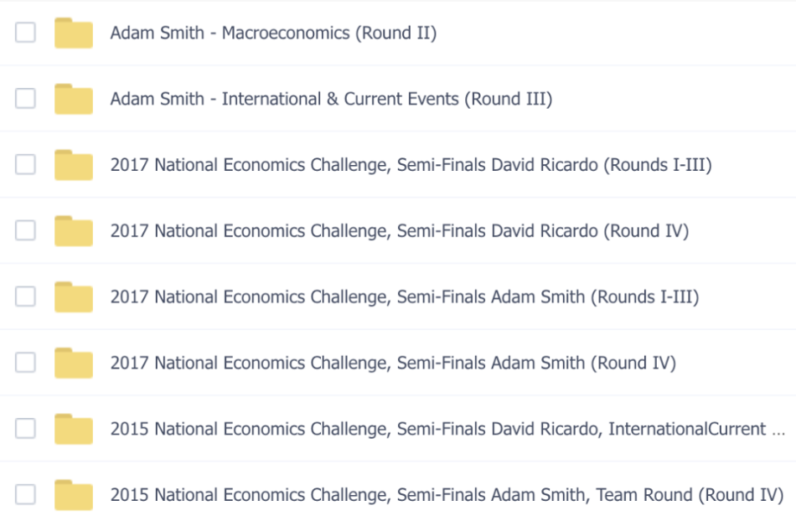796x526 pixels.
Task: Open Adam Smith - Macroeconomics (Round II) folder name
Action: point(273,34)
